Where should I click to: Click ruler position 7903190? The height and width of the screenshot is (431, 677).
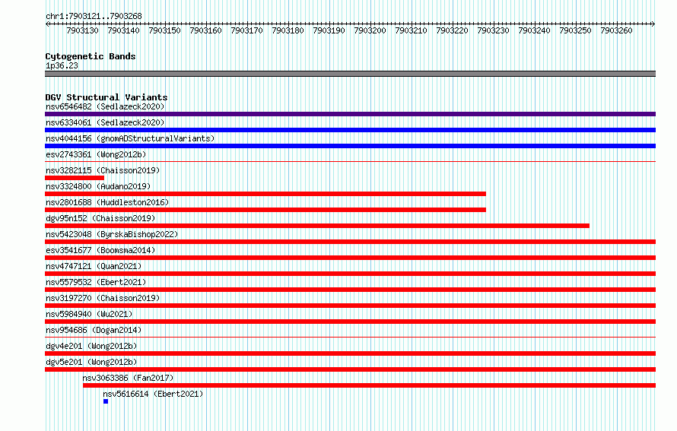[329, 30]
